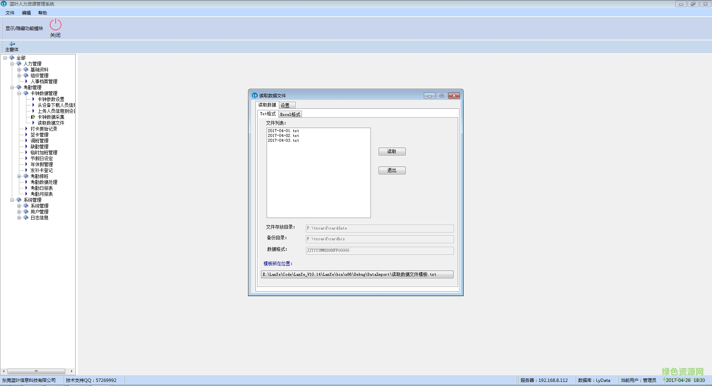Click the book icon beside 日志信息
712x386 pixels.
(x=26, y=218)
